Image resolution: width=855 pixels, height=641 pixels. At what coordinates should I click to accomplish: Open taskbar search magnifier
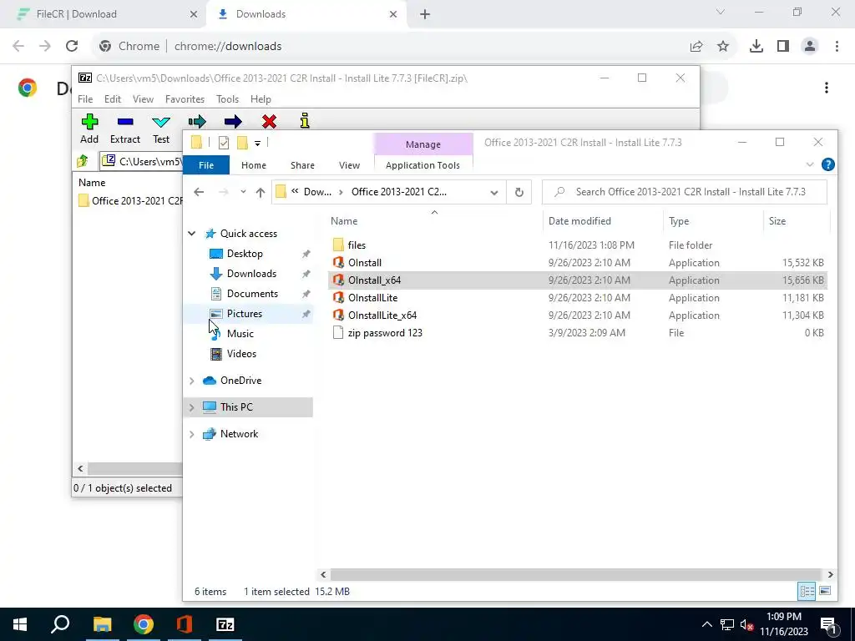(60, 624)
